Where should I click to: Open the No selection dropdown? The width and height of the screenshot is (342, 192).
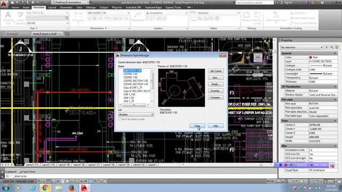pyautogui.click(x=301, y=47)
